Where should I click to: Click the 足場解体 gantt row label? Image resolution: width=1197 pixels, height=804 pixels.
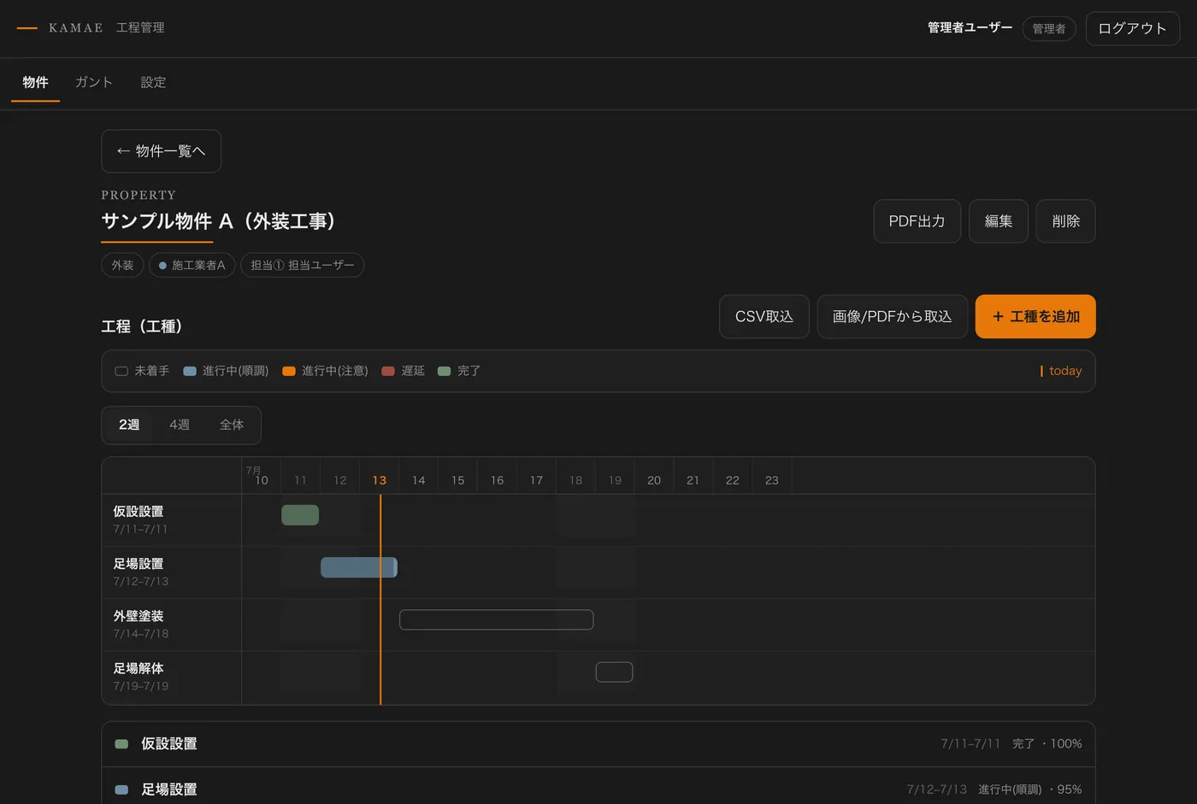139,668
